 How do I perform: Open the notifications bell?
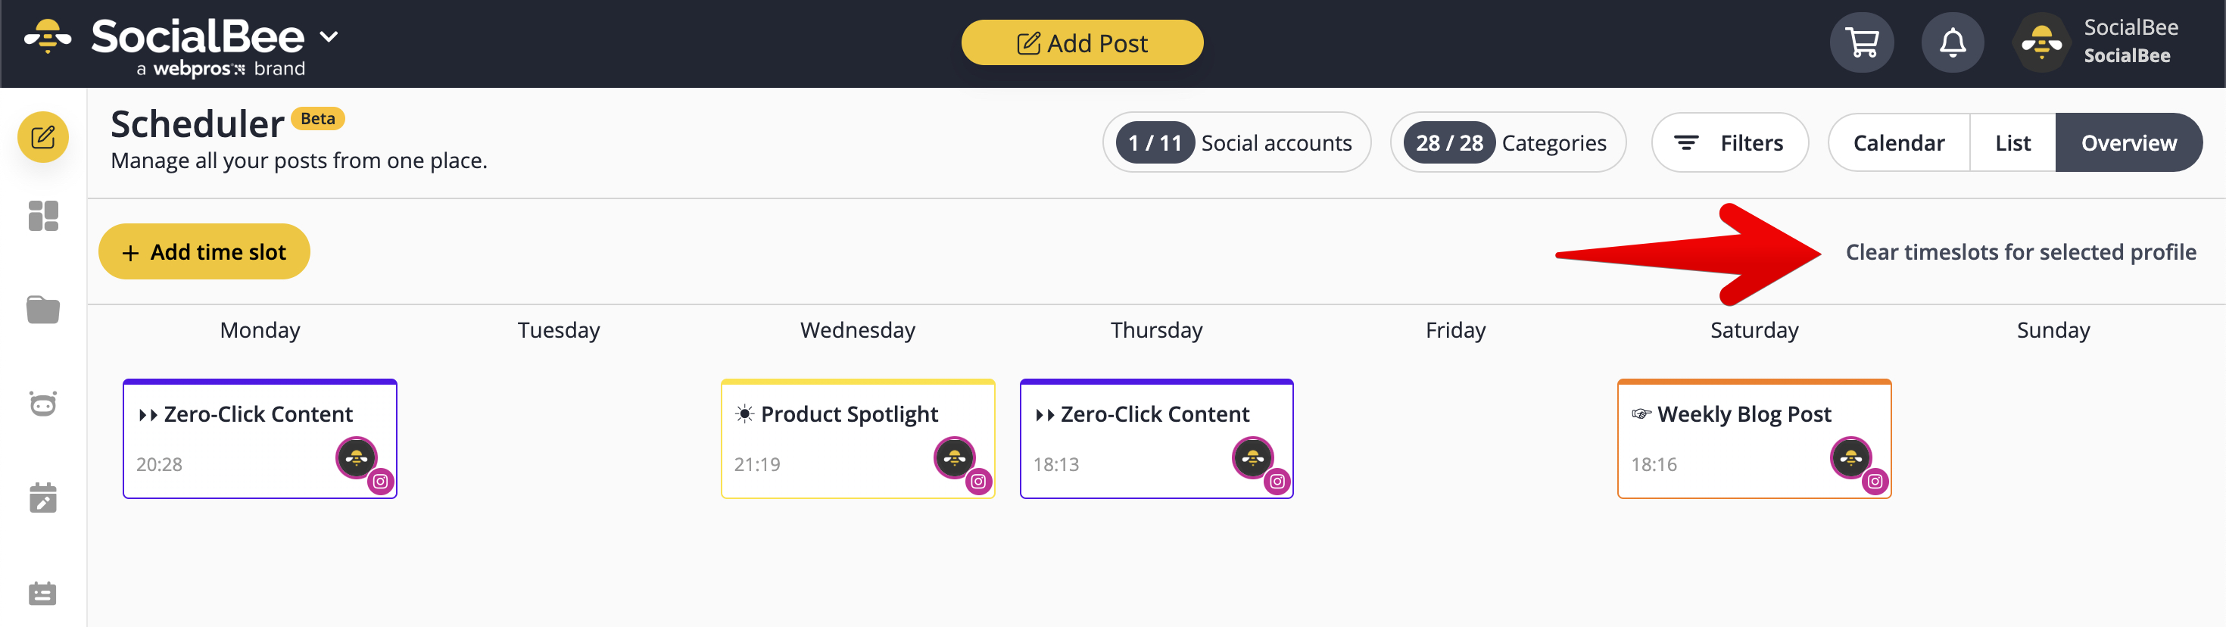pyautogui.click(x=1952, y=42)
